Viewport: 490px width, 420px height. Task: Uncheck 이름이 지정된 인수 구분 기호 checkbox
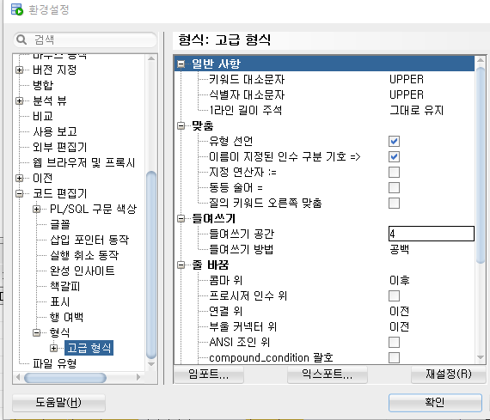[x=394, y=156]
